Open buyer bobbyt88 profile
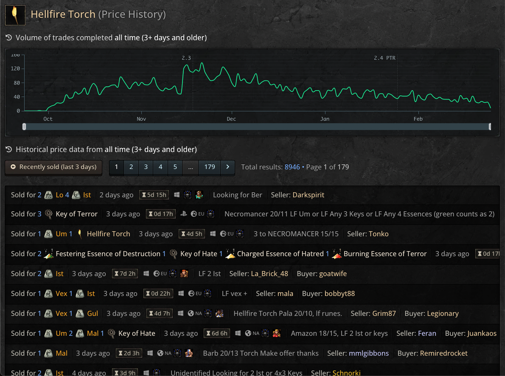Image resolution: width=505 pixels, height=376 pixels. coord(339,294)
